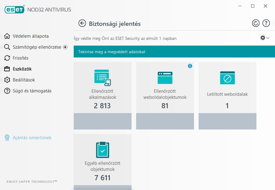Viewport: 275px width, 190px height.
Task: Open help with the question mark icon
Action: pyautogui.click(x=266, y=23)
